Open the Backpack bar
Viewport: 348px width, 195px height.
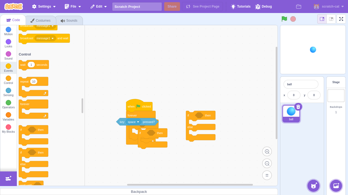[139, 191]
